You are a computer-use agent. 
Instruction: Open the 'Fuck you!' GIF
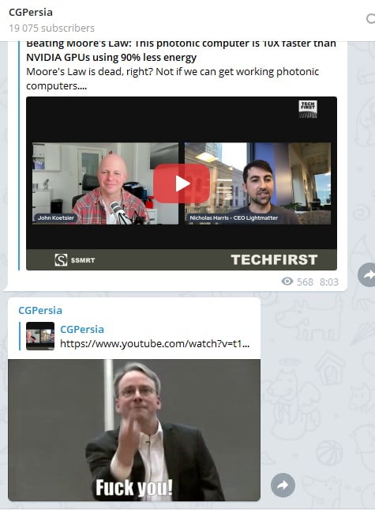tap(134, 430)
